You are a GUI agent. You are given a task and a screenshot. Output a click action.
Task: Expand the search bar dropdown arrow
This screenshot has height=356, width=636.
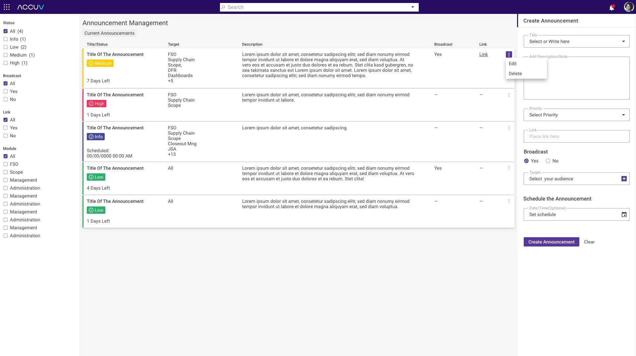[413, 7]
